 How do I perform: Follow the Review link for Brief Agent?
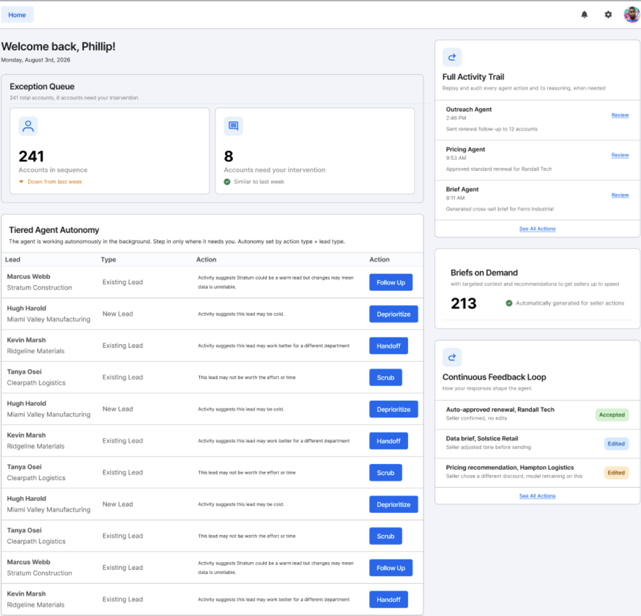(x=620, y=195)
